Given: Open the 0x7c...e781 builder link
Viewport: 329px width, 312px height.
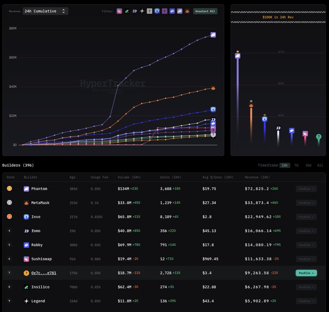Looking at the screenshot, I should (44, 273).
